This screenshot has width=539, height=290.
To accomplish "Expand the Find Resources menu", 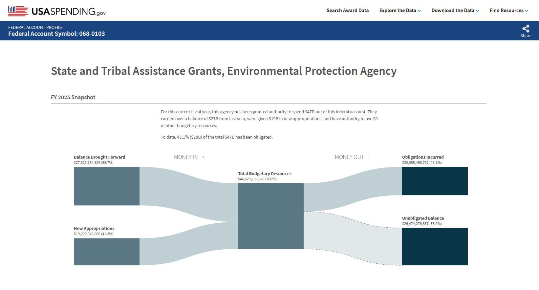I will pos(508,11).
